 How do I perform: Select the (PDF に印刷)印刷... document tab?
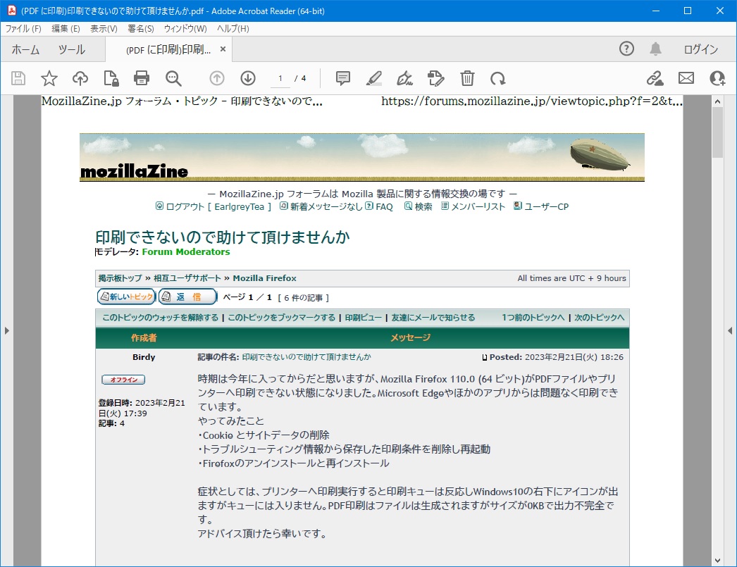(168, 49)
